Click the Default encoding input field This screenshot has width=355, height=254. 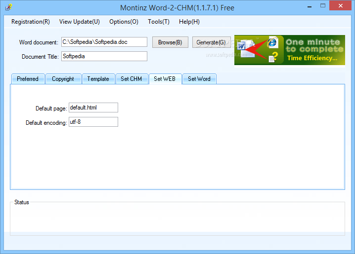click(x=93, y=122)
